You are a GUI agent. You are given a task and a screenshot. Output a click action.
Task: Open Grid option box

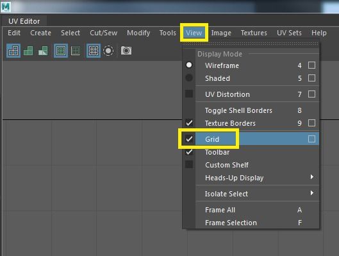click(311, 139)
